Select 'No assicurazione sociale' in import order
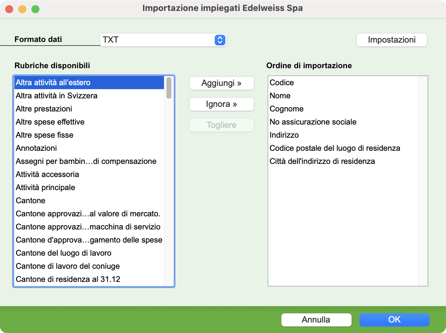Viewport: 446px width, 333px height. click(x=343, y=122)
